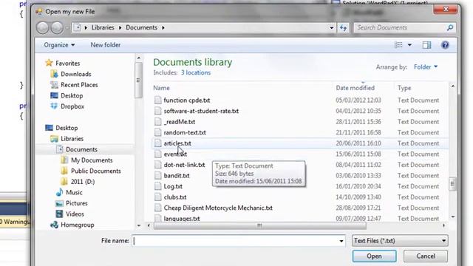Sort by the Date modified column header
473x266 pixels.
[355, 88]
